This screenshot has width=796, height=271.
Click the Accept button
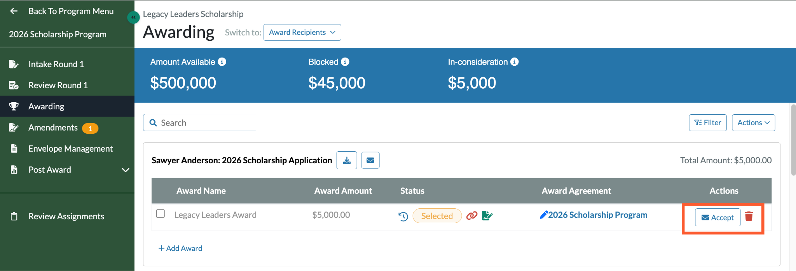pos(717,217)
